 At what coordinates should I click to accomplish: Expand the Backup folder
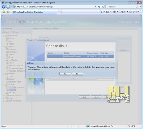tap(3, 98)
